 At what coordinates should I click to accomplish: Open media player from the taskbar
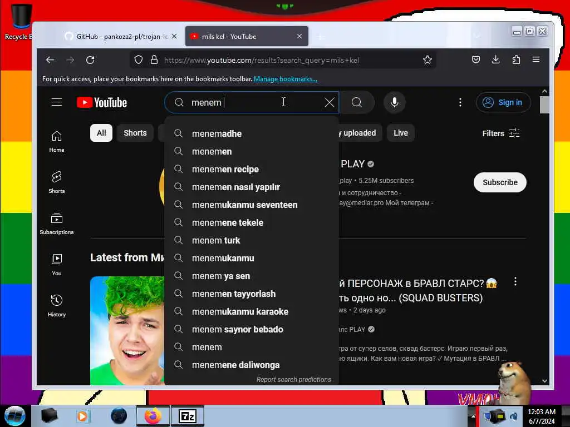point(82,416)
